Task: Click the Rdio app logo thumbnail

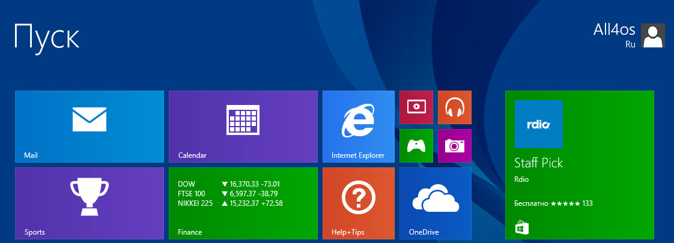Action: pyautogui.click(x=539, y=125)
